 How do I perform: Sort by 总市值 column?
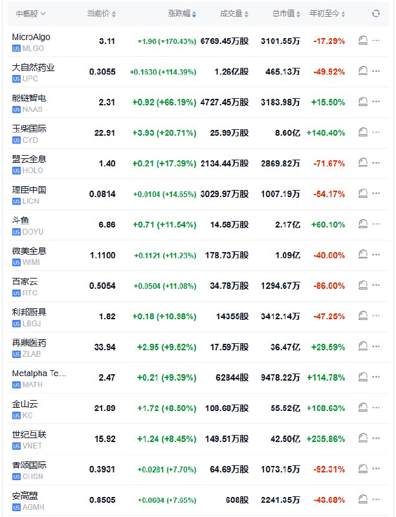click(x=286, y=14)
